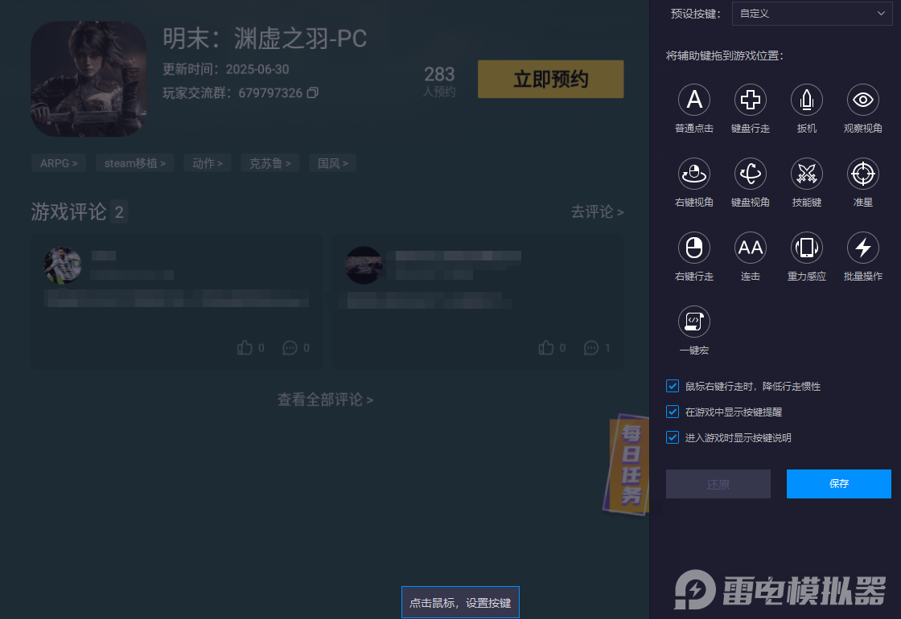Select the 观察视角 view control icon
The width and height of the screenshot is (901, 619).
click(862, 100)
